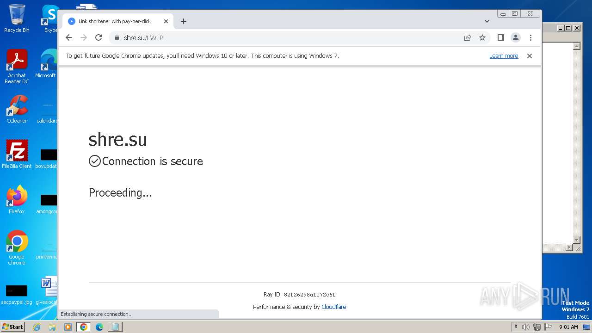Screen dimensions: 592x333
Task: Open the volume speaker tray icon
Action: coord(526,327)
